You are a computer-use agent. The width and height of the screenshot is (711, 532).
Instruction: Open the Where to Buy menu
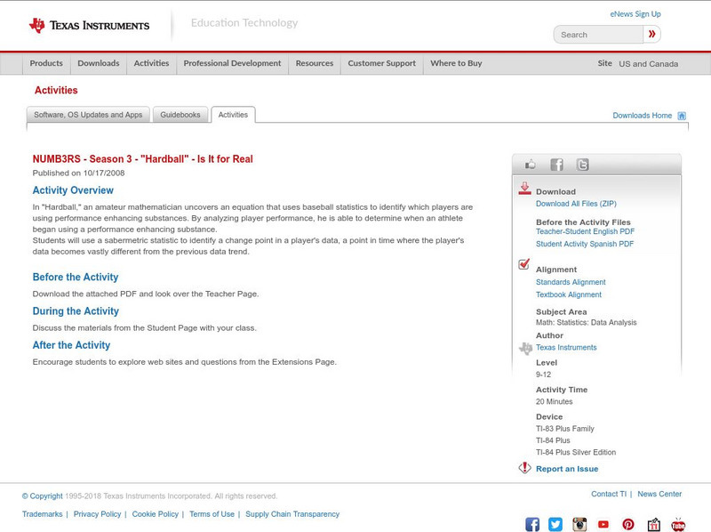click(x=456, y=63)
